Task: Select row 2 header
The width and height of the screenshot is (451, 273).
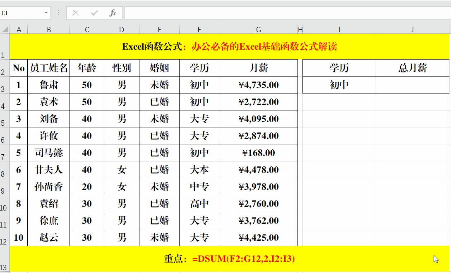Action: (x=5, y=68)
